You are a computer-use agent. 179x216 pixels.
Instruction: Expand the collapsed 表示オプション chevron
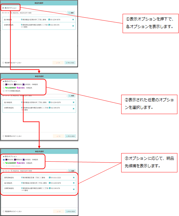(3, 8)
